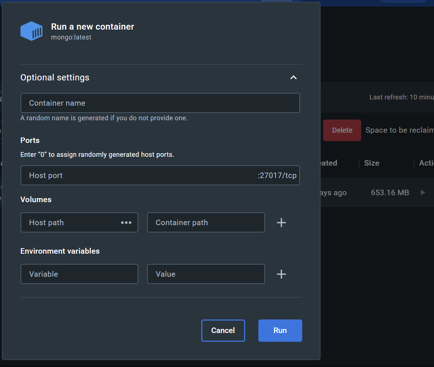This screenshot has width=434, height=367.
Task: Click the Delete button behind dialog
Action: pos(342,130)
